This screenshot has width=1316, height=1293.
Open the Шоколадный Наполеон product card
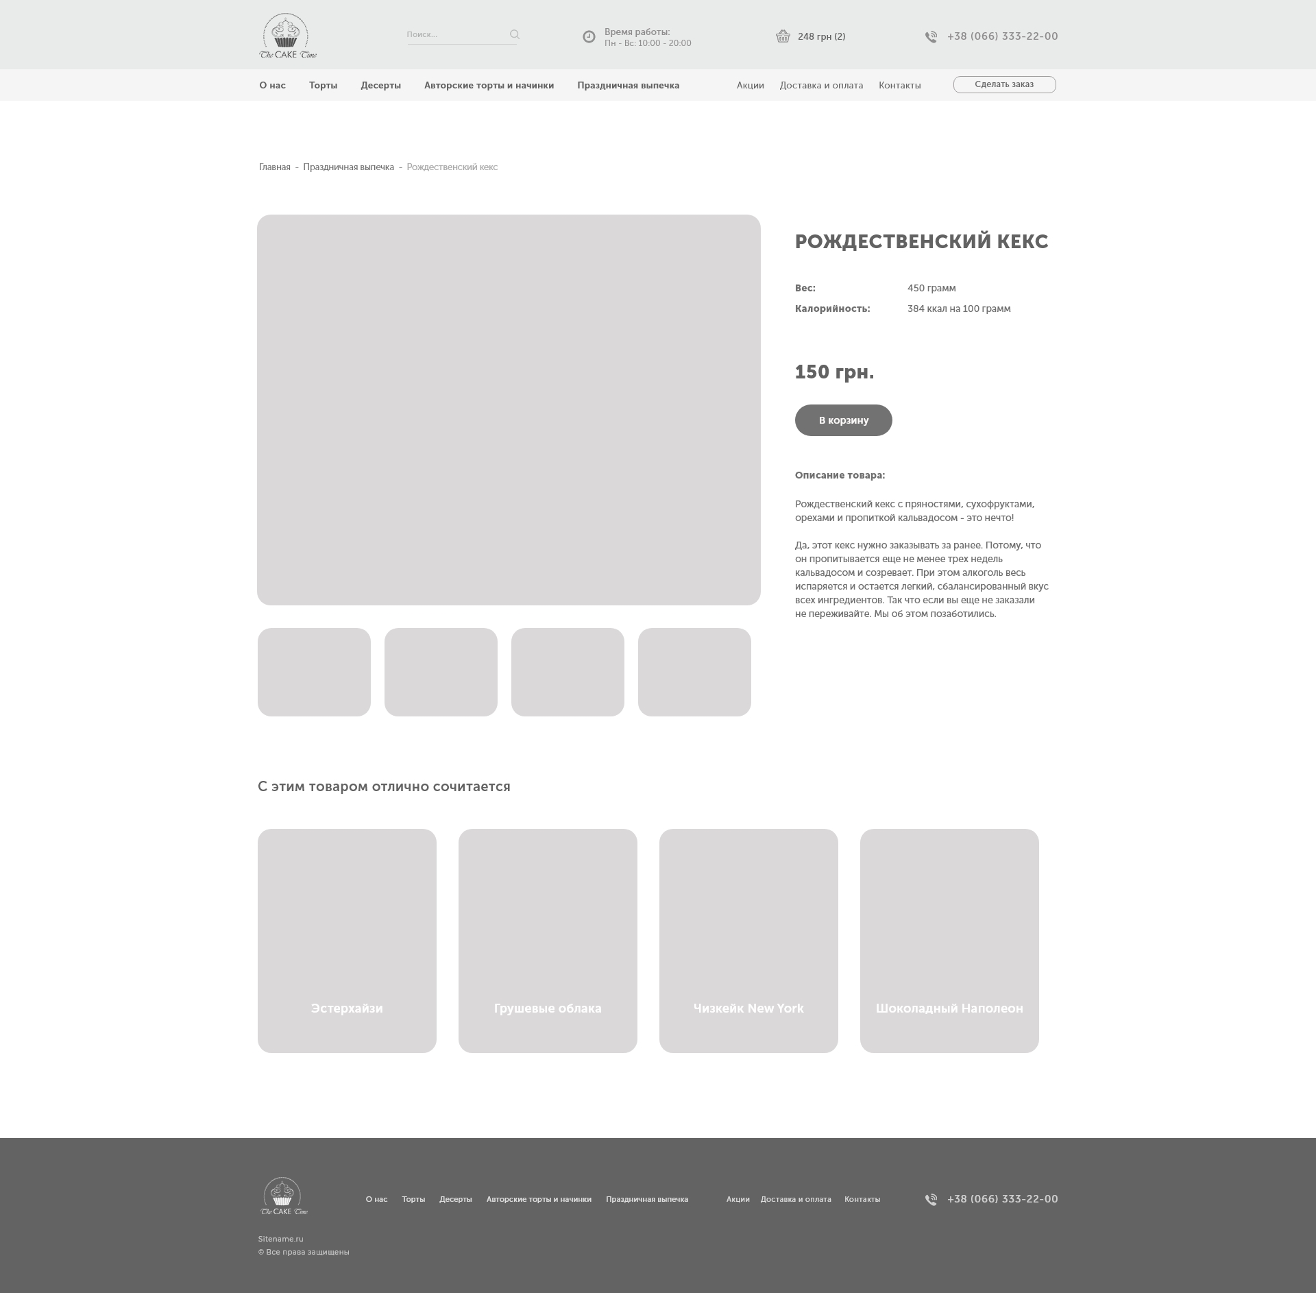949,941
